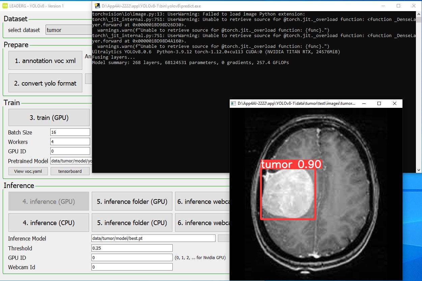Image resolution: width=422 pixels, height=281 pixels.
Task: Run 5. inference folder (GPU)
Action: [x=132, y=201]
